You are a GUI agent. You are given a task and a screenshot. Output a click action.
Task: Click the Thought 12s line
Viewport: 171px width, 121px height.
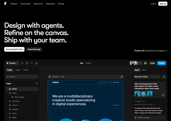pyautogui.click(x=140, y=101)
